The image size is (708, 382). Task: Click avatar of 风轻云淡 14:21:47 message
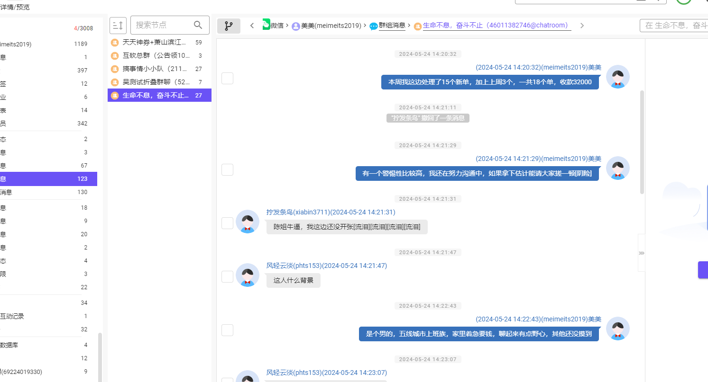248,275
